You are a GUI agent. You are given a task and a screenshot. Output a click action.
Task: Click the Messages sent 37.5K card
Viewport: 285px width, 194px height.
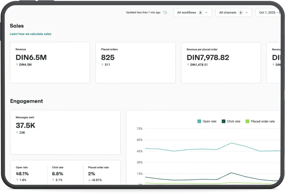(65, 132)
